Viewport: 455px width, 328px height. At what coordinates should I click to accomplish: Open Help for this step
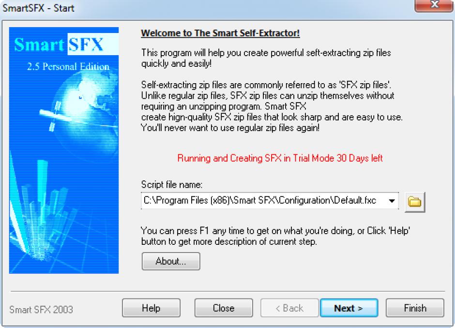pyautogui.click(x=151, y=308)
